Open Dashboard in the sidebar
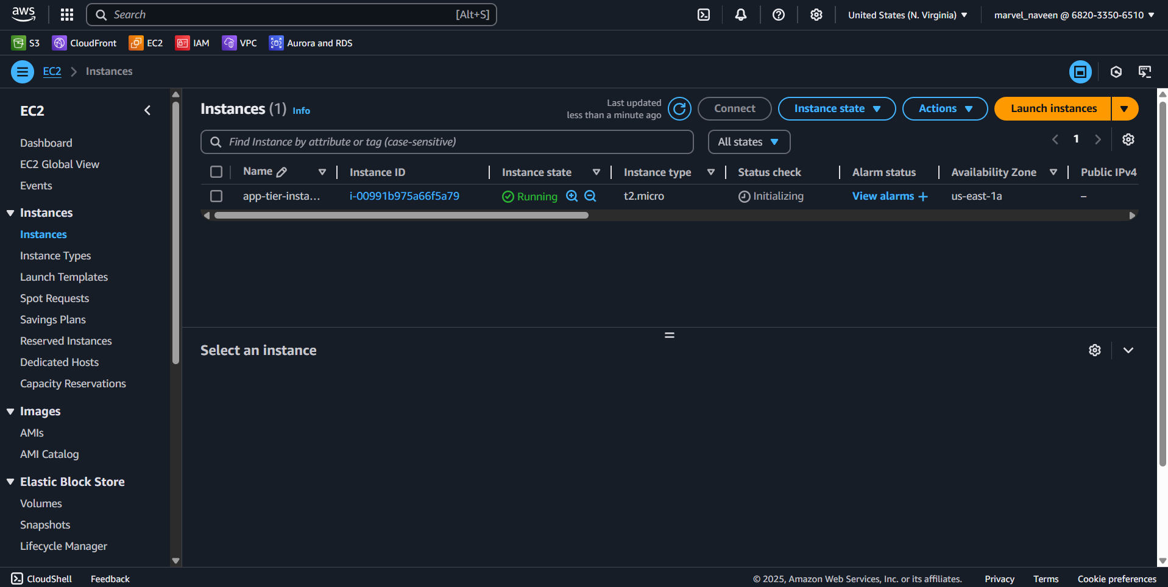1168x587 pixels. [x=46, y=143]
